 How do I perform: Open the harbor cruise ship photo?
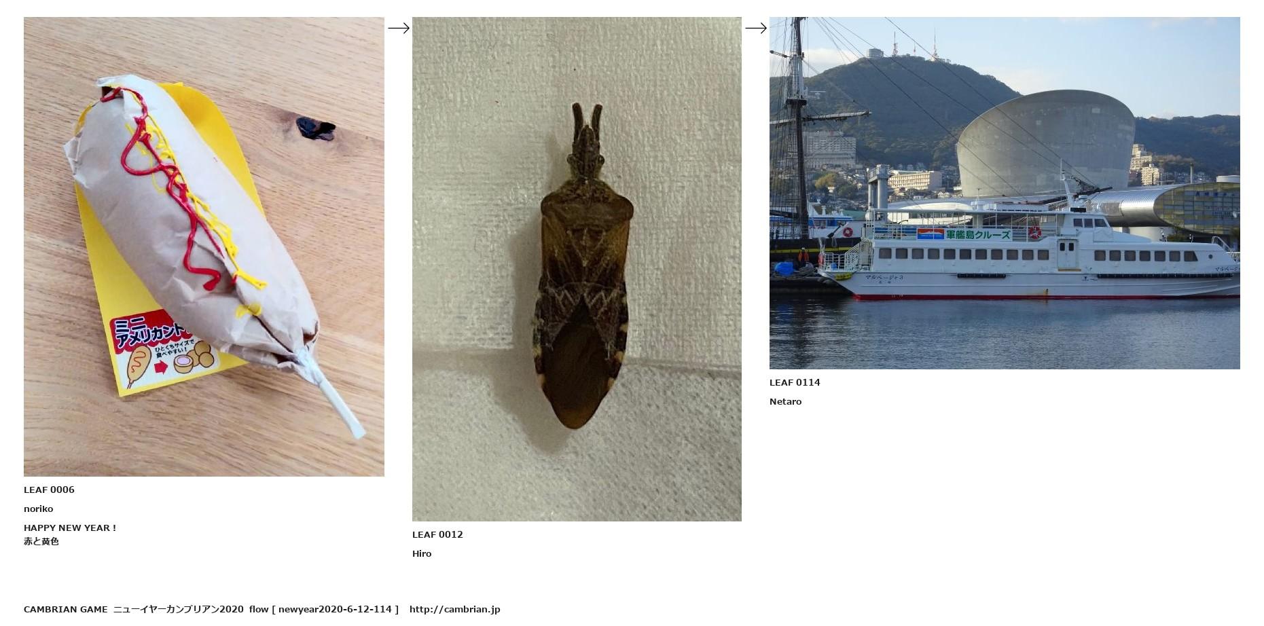point(1005,193)
